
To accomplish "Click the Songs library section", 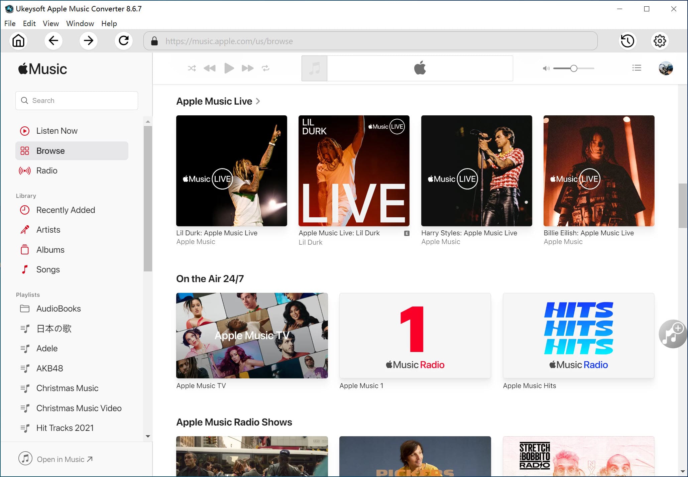I will [x=47, y=269].
